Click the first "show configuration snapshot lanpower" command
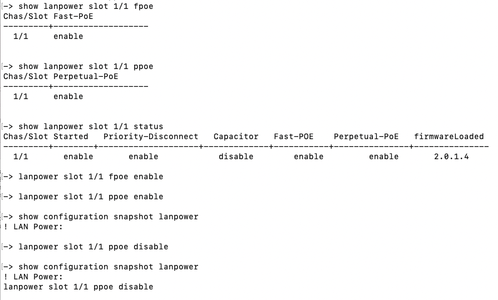 109,217
